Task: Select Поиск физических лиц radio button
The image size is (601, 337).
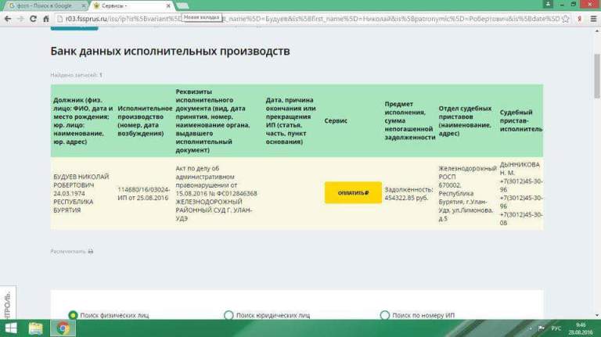Action: 73,315
